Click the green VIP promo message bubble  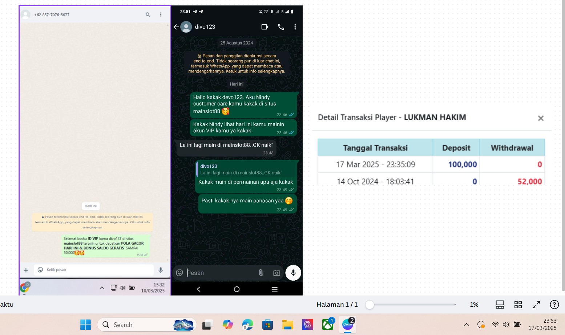pyautogui.click(x=105, y=246)
